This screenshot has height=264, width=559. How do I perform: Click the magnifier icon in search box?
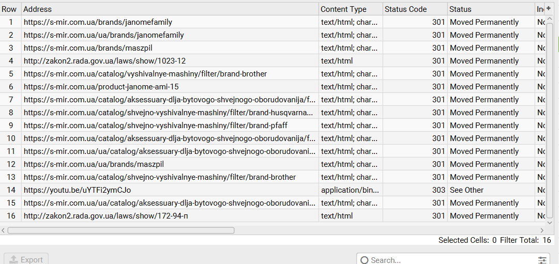click(x=364, y=260)
